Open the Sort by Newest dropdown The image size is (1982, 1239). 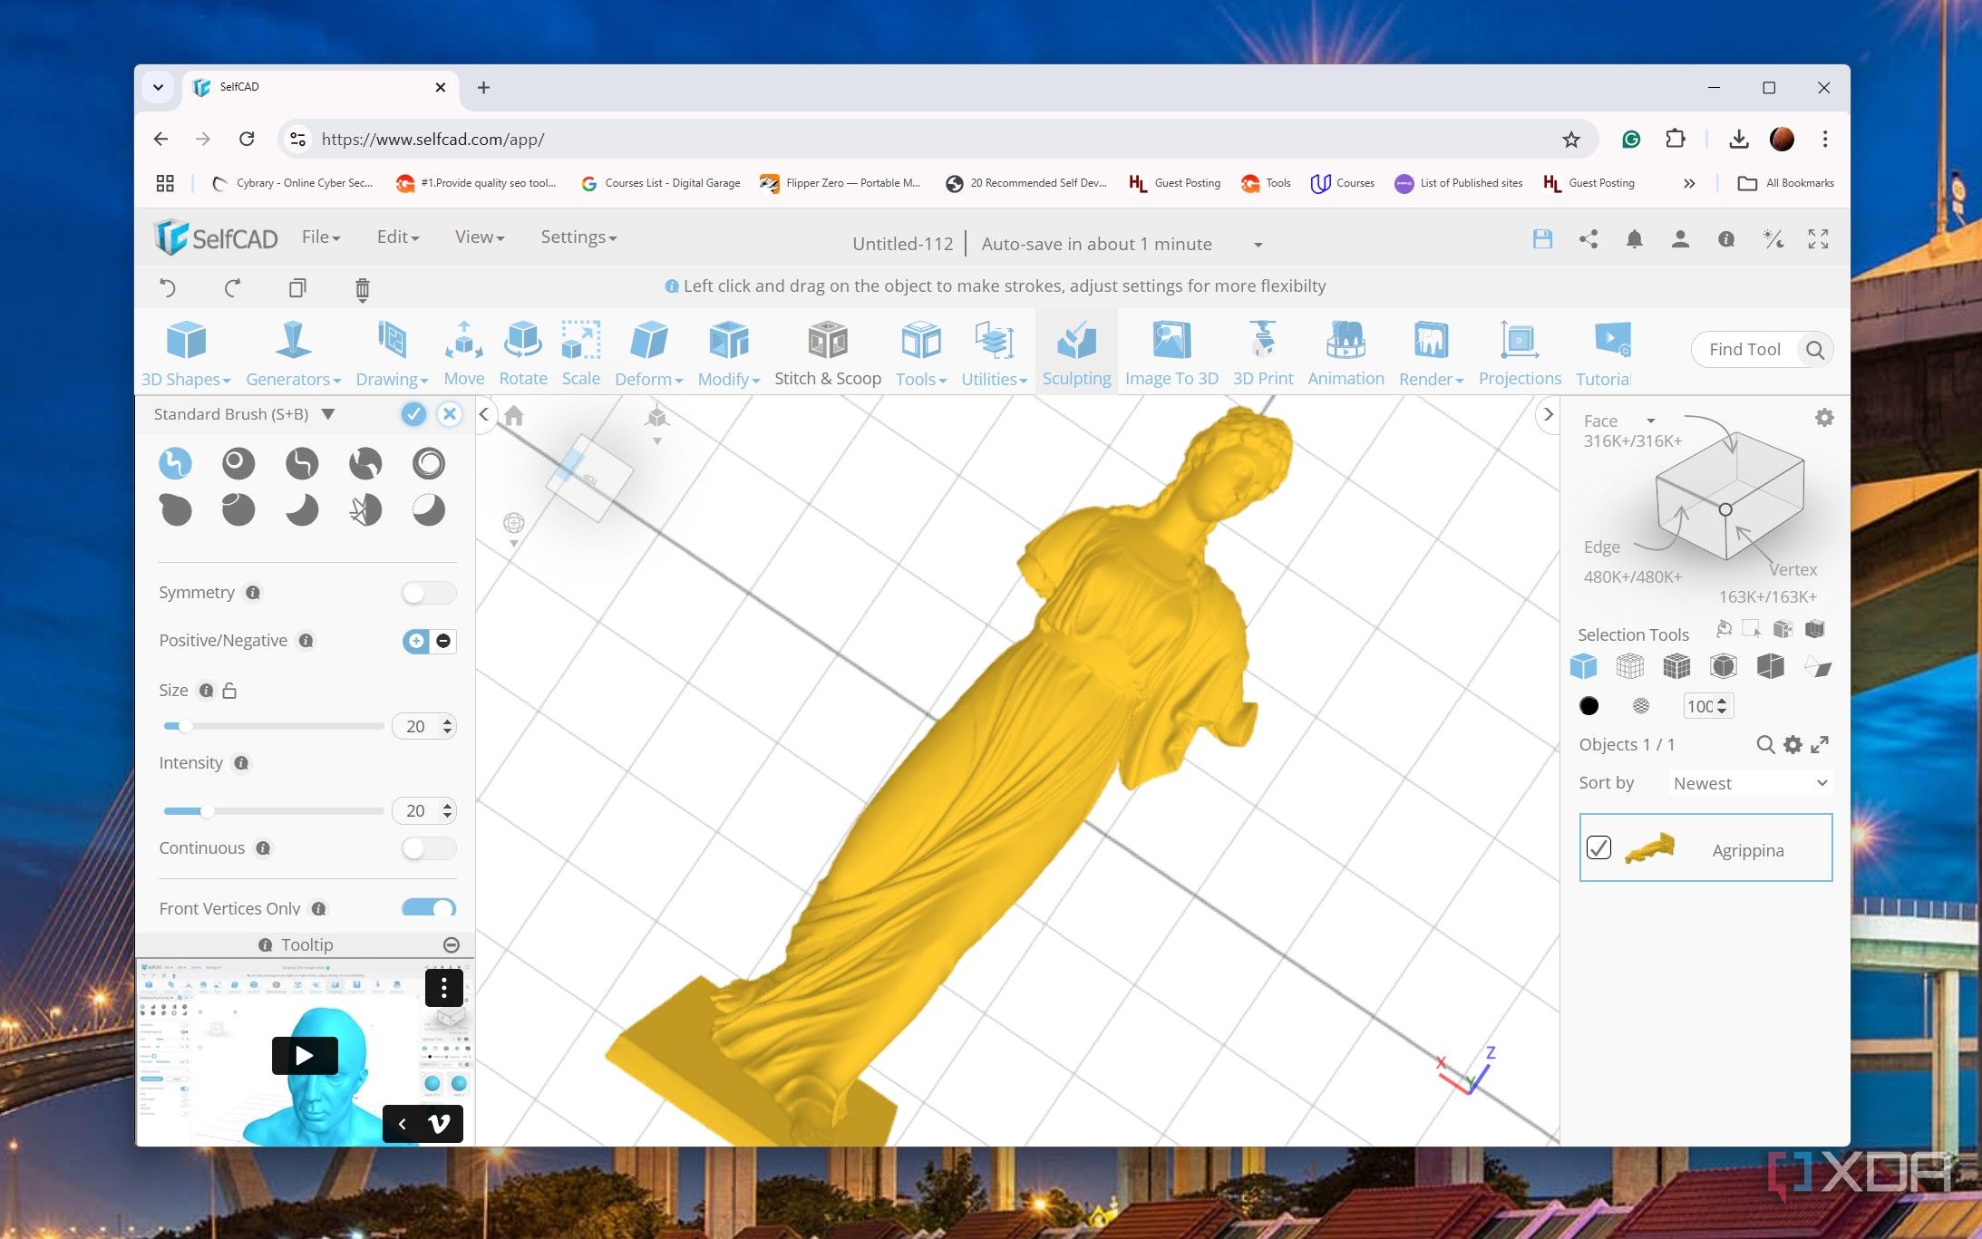tap(1750, 783)
